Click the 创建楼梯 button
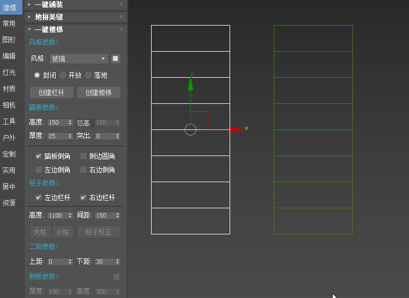Screen dimensions: 409x298 (99, 92)
